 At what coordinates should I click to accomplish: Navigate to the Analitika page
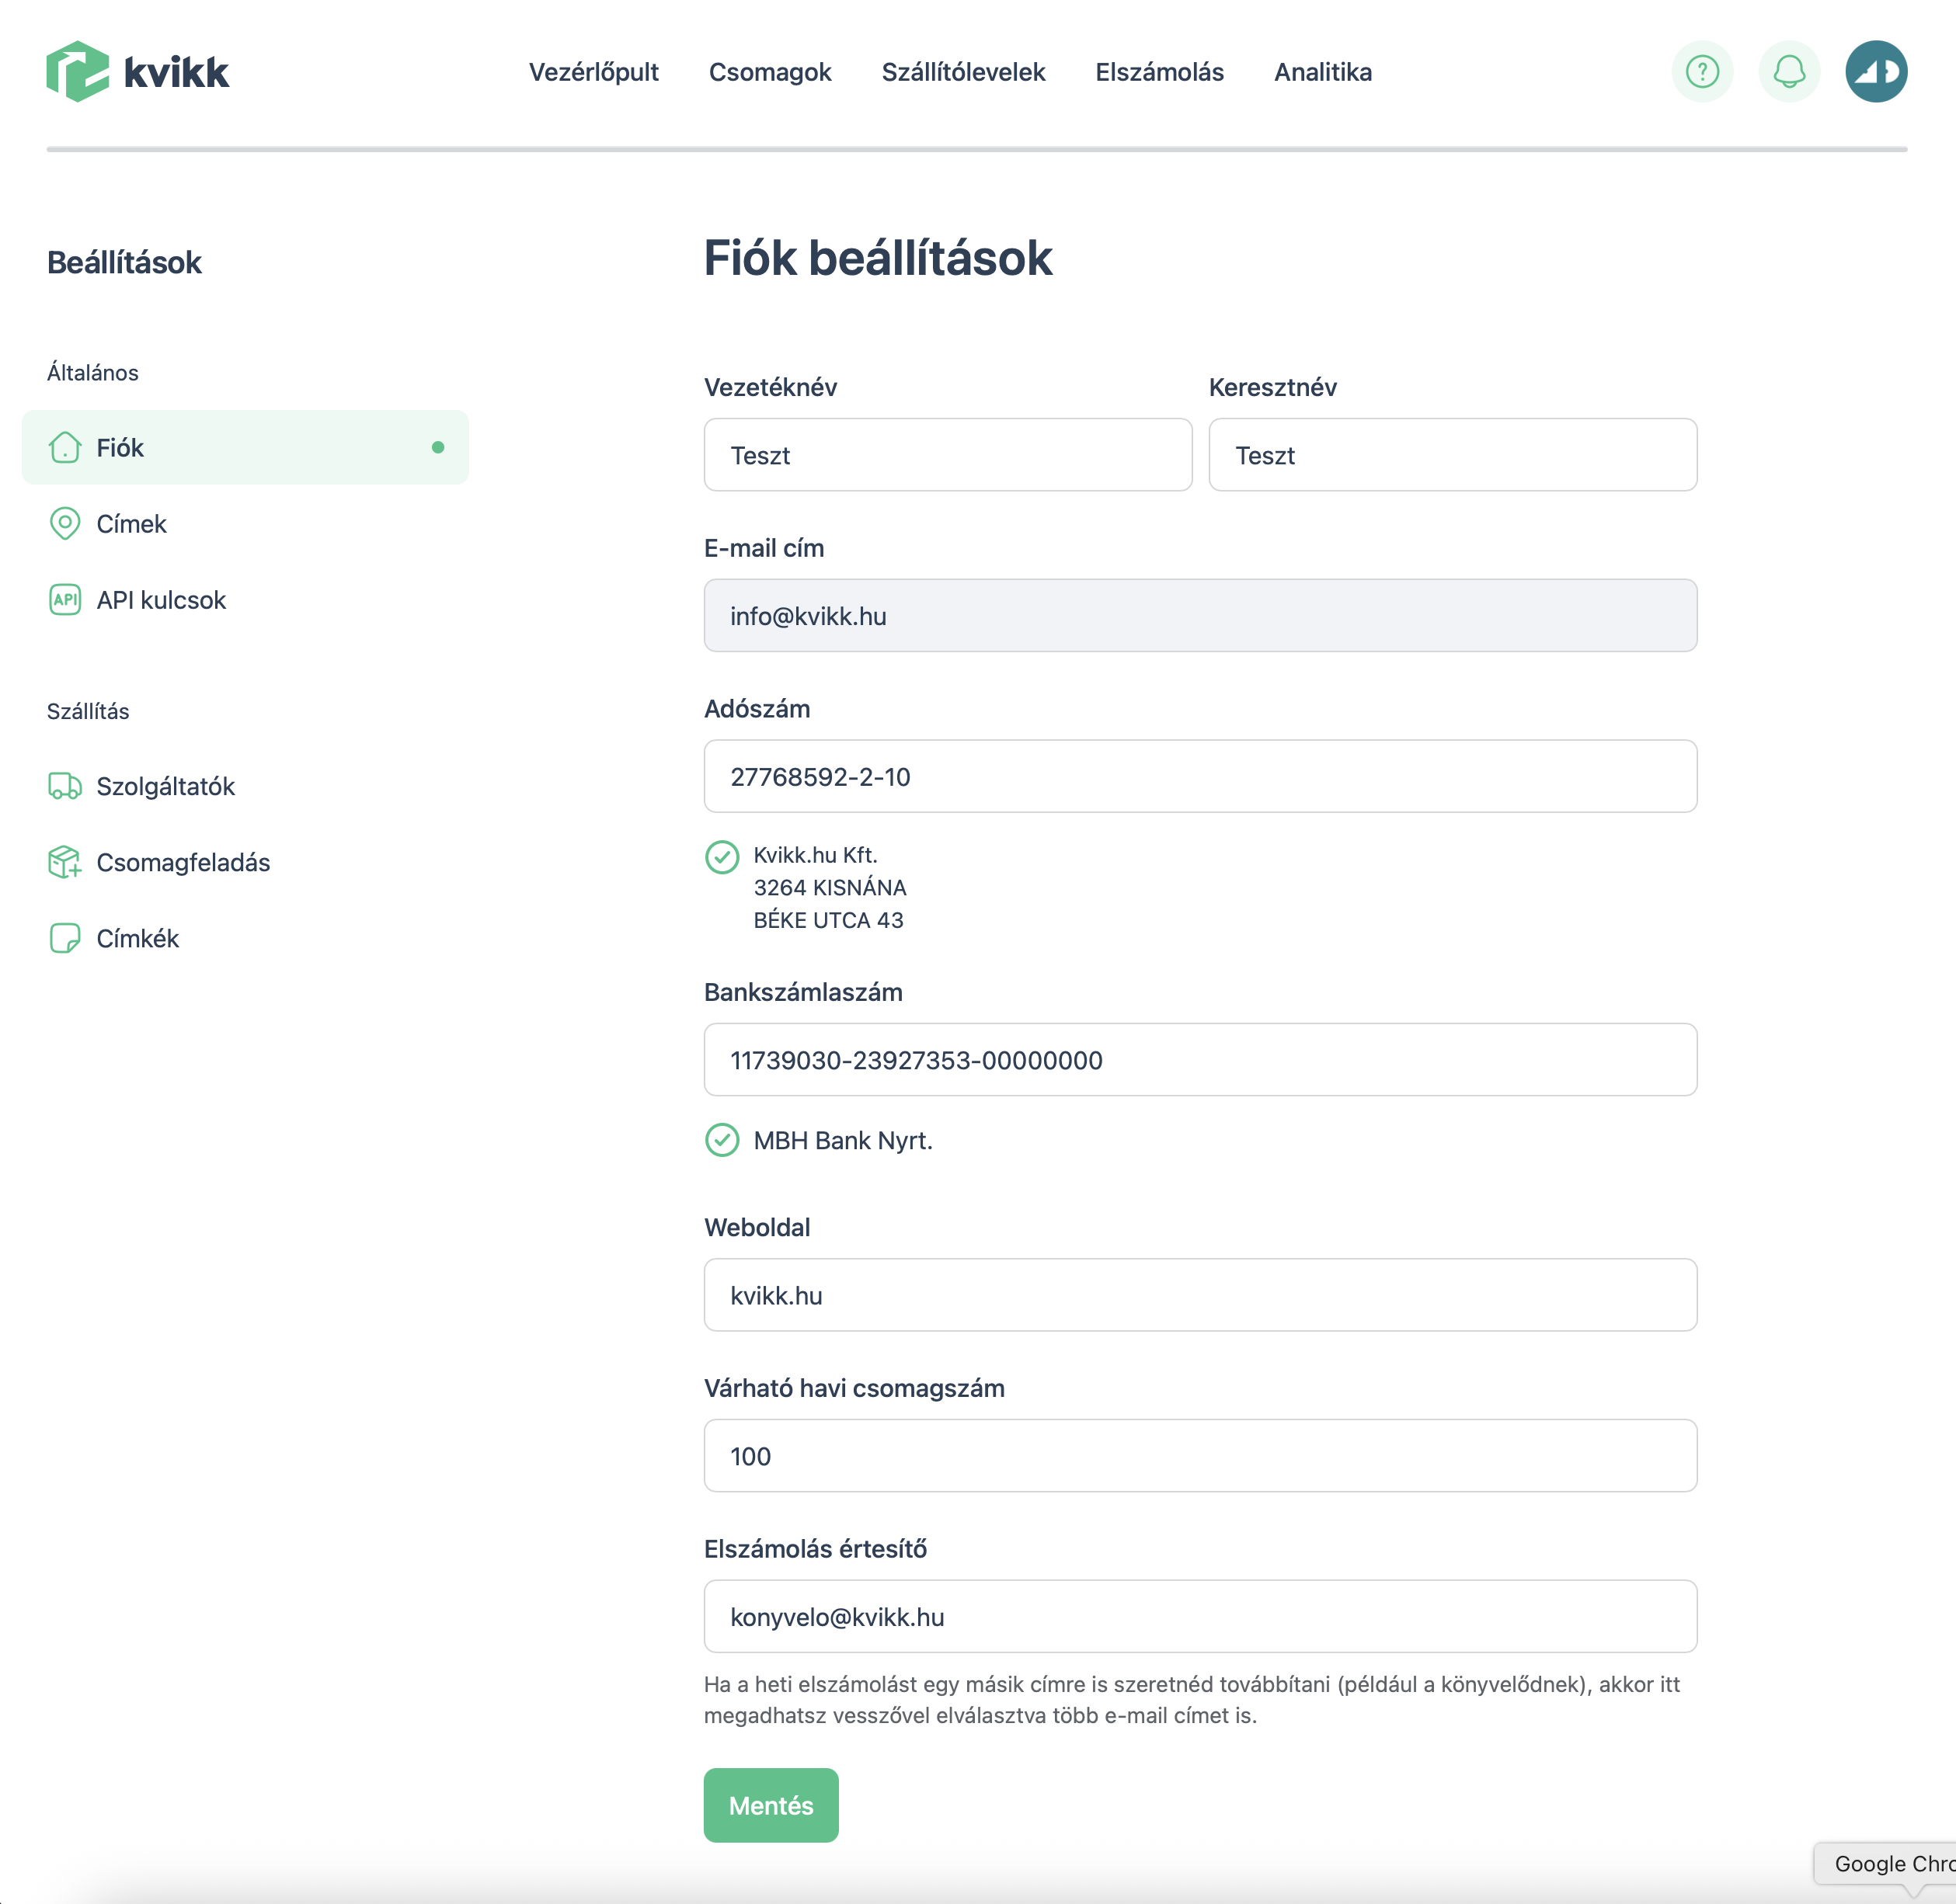coord(1321,72)
